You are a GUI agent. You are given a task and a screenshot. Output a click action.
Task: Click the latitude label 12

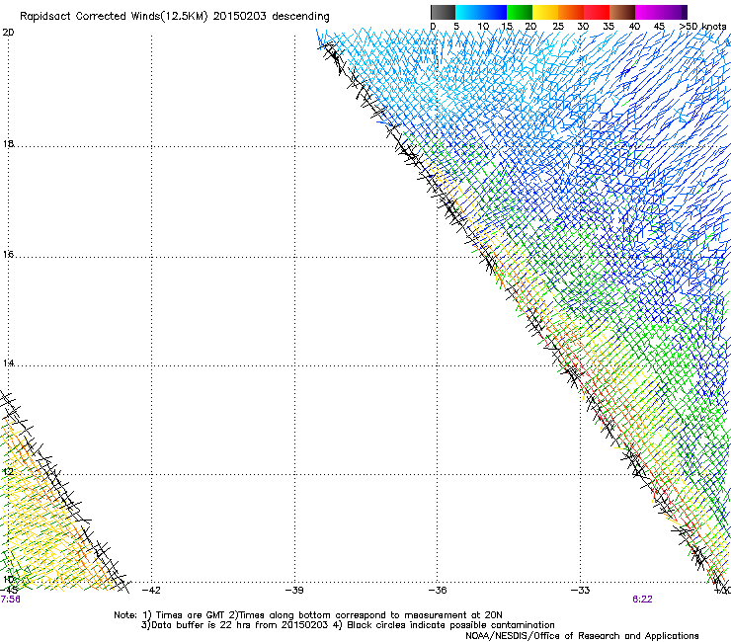(8, 471)
